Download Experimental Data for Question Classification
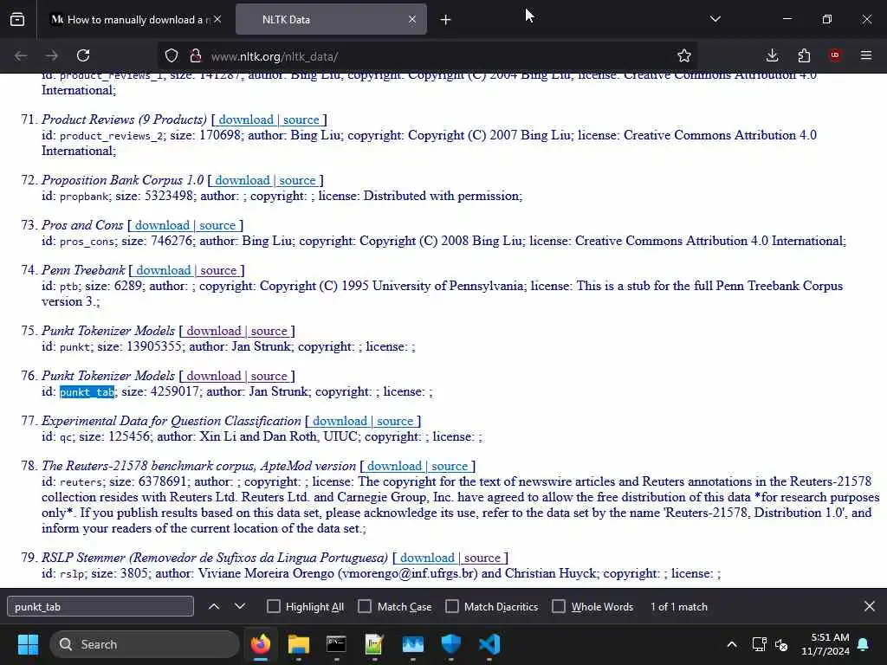887x665 pixels. (340, 422)
